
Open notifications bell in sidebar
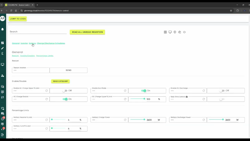point(2,29)
